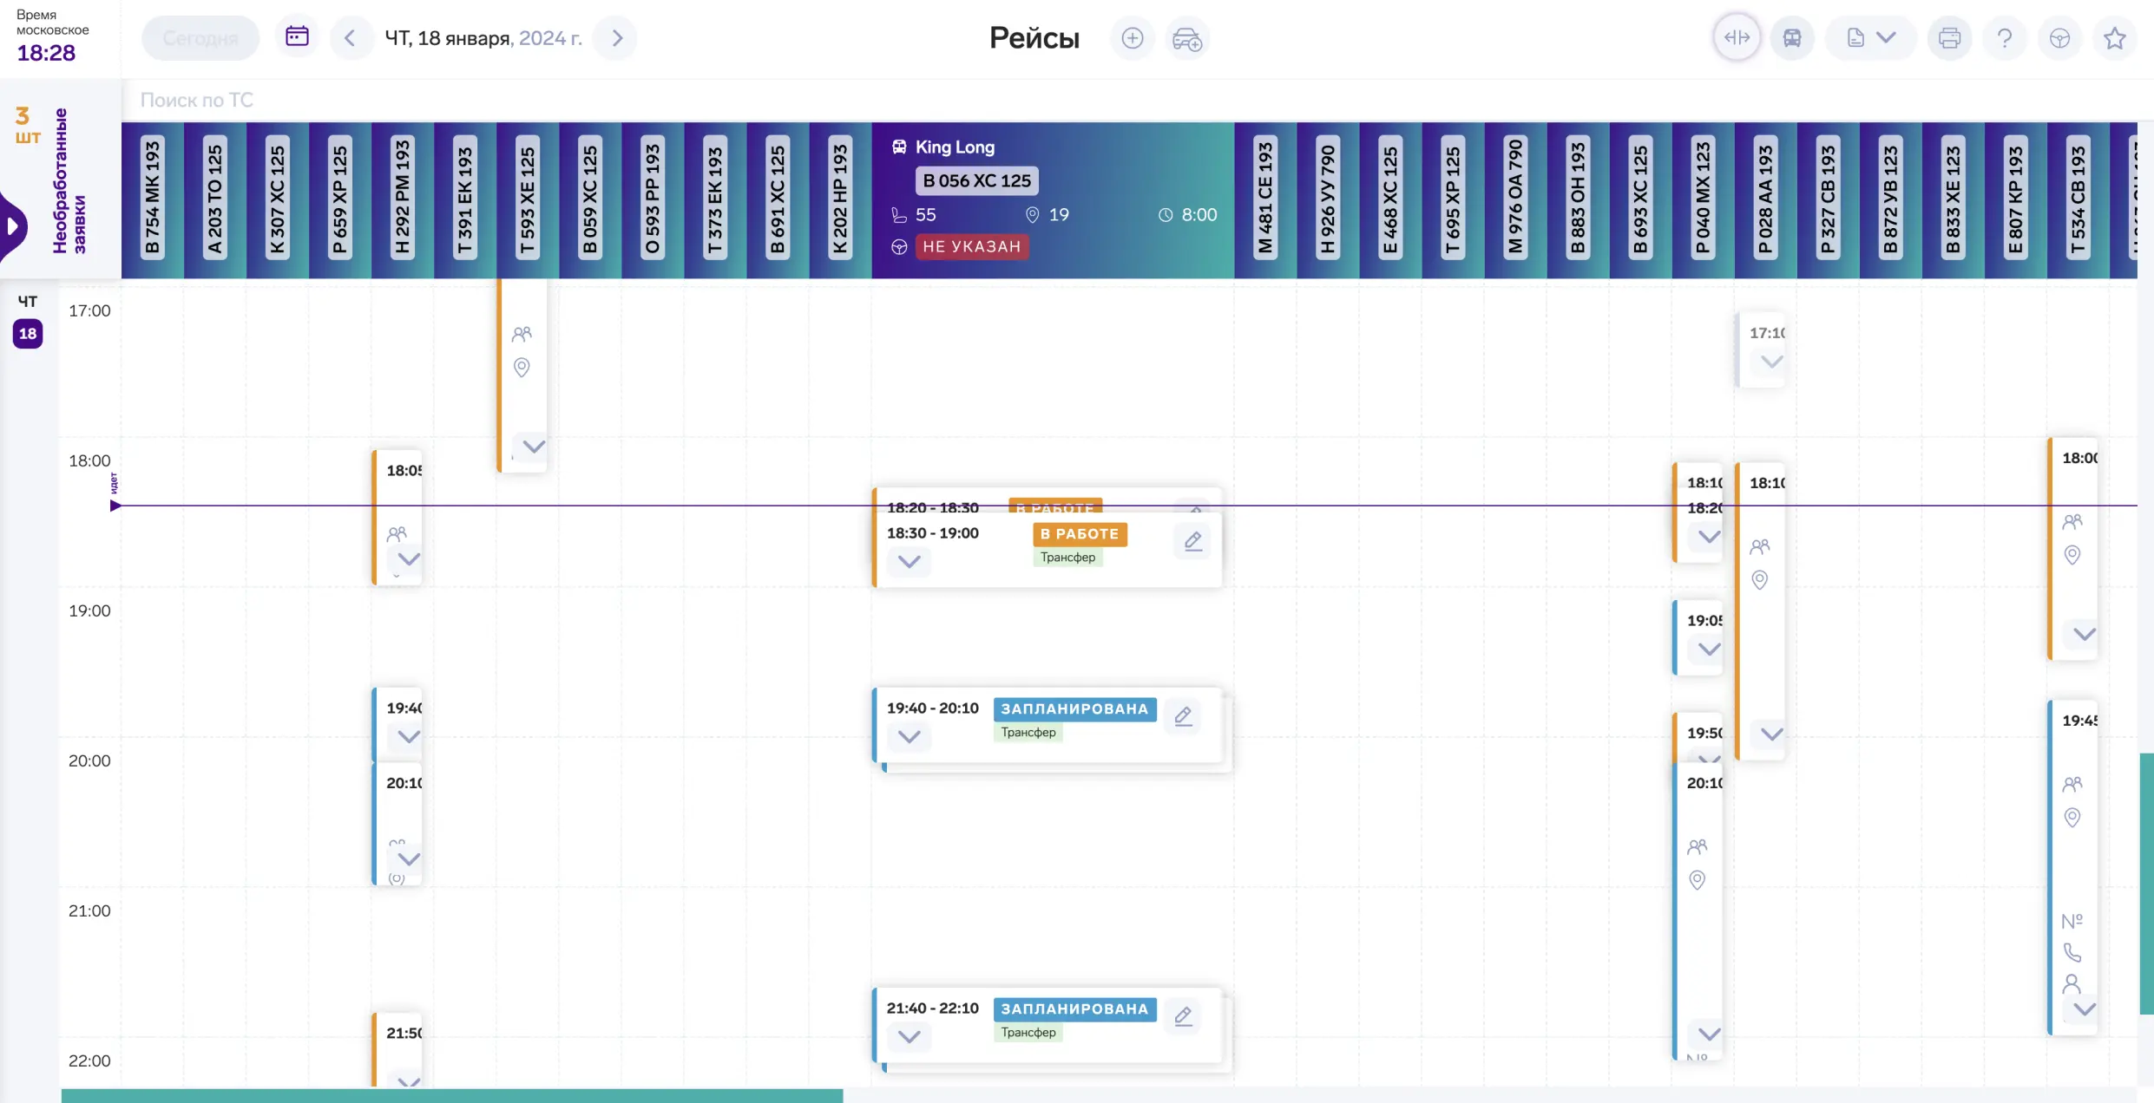2154x1103 pixels.
Task: Toggle column width expand icon
Action: click(x=1737, y=37)
